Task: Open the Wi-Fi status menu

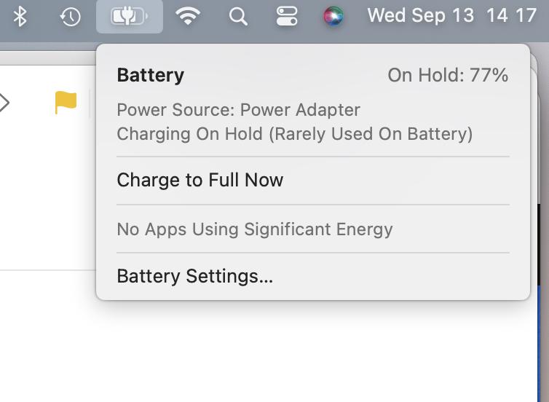Action: [x=189, y=16]
